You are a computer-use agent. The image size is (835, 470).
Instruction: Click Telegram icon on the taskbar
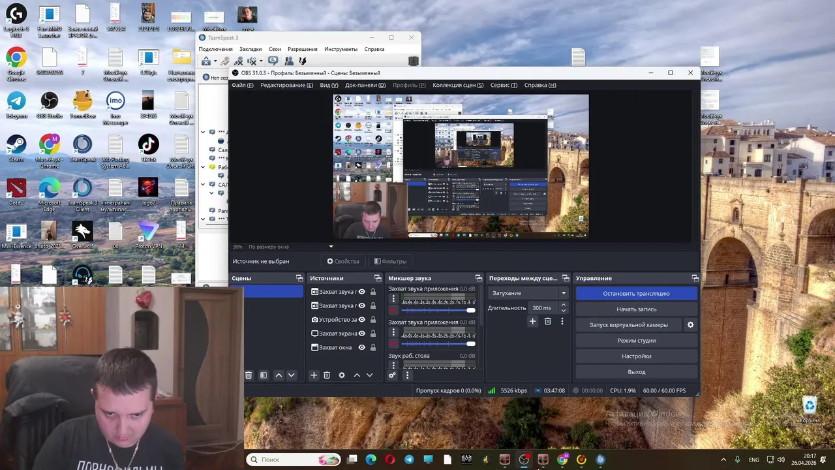point(409,460)
